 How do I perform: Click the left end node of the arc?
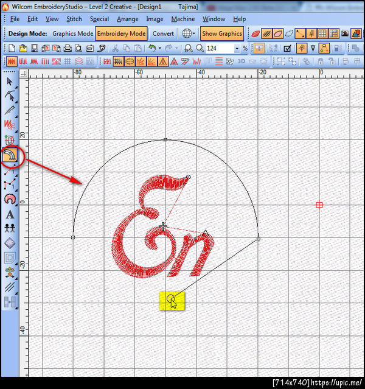pos(73,237)
